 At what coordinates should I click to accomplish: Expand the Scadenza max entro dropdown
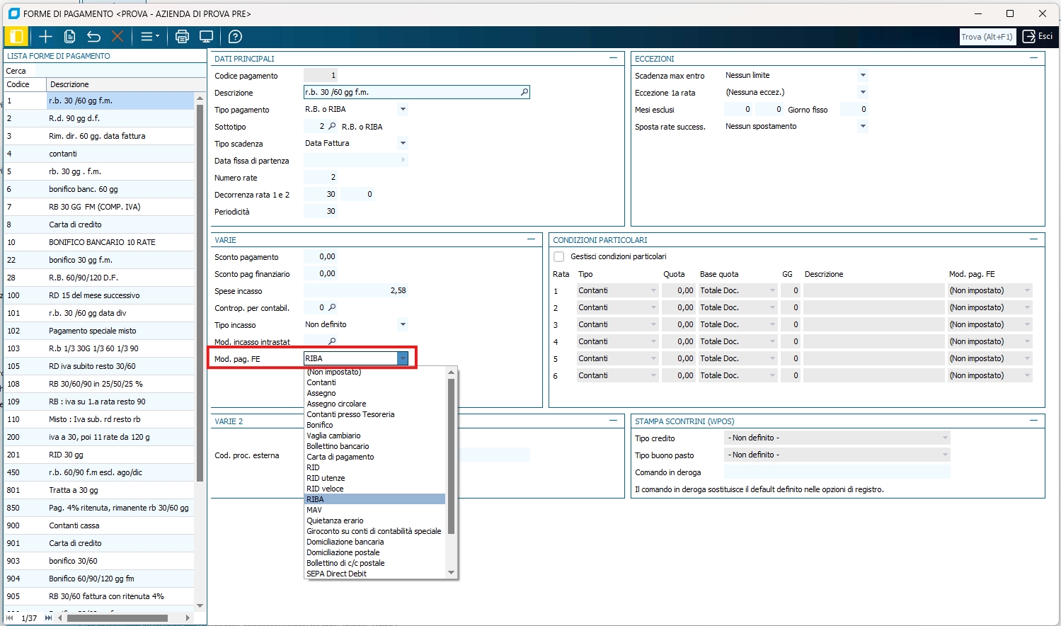coord(862,75)
